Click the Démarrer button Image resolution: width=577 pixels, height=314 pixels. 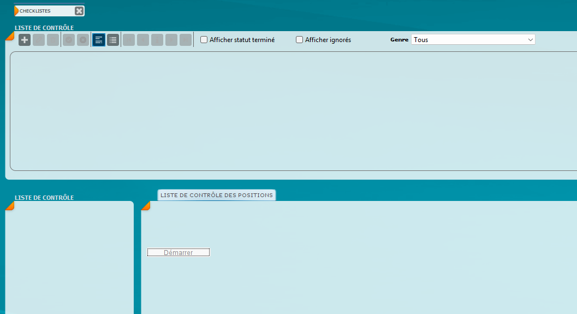coord(179,252)
